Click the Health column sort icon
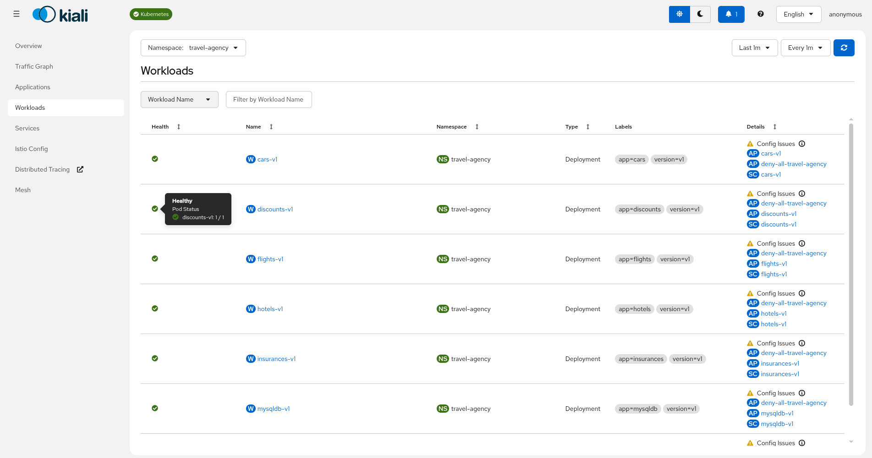 (179, 127)
